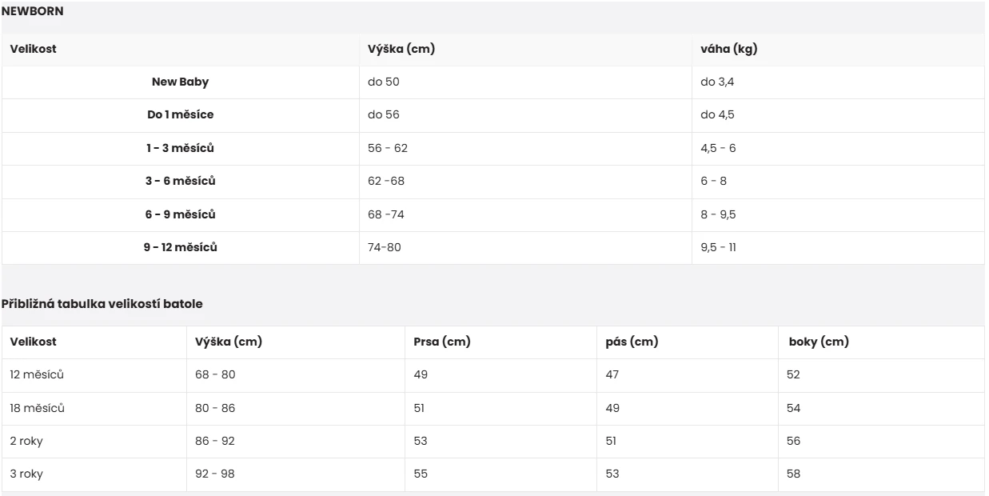The width and height of the screenshot is (989, 496).
Task: Click the "74-80" height cell
Action: click(x=385, y=247)
